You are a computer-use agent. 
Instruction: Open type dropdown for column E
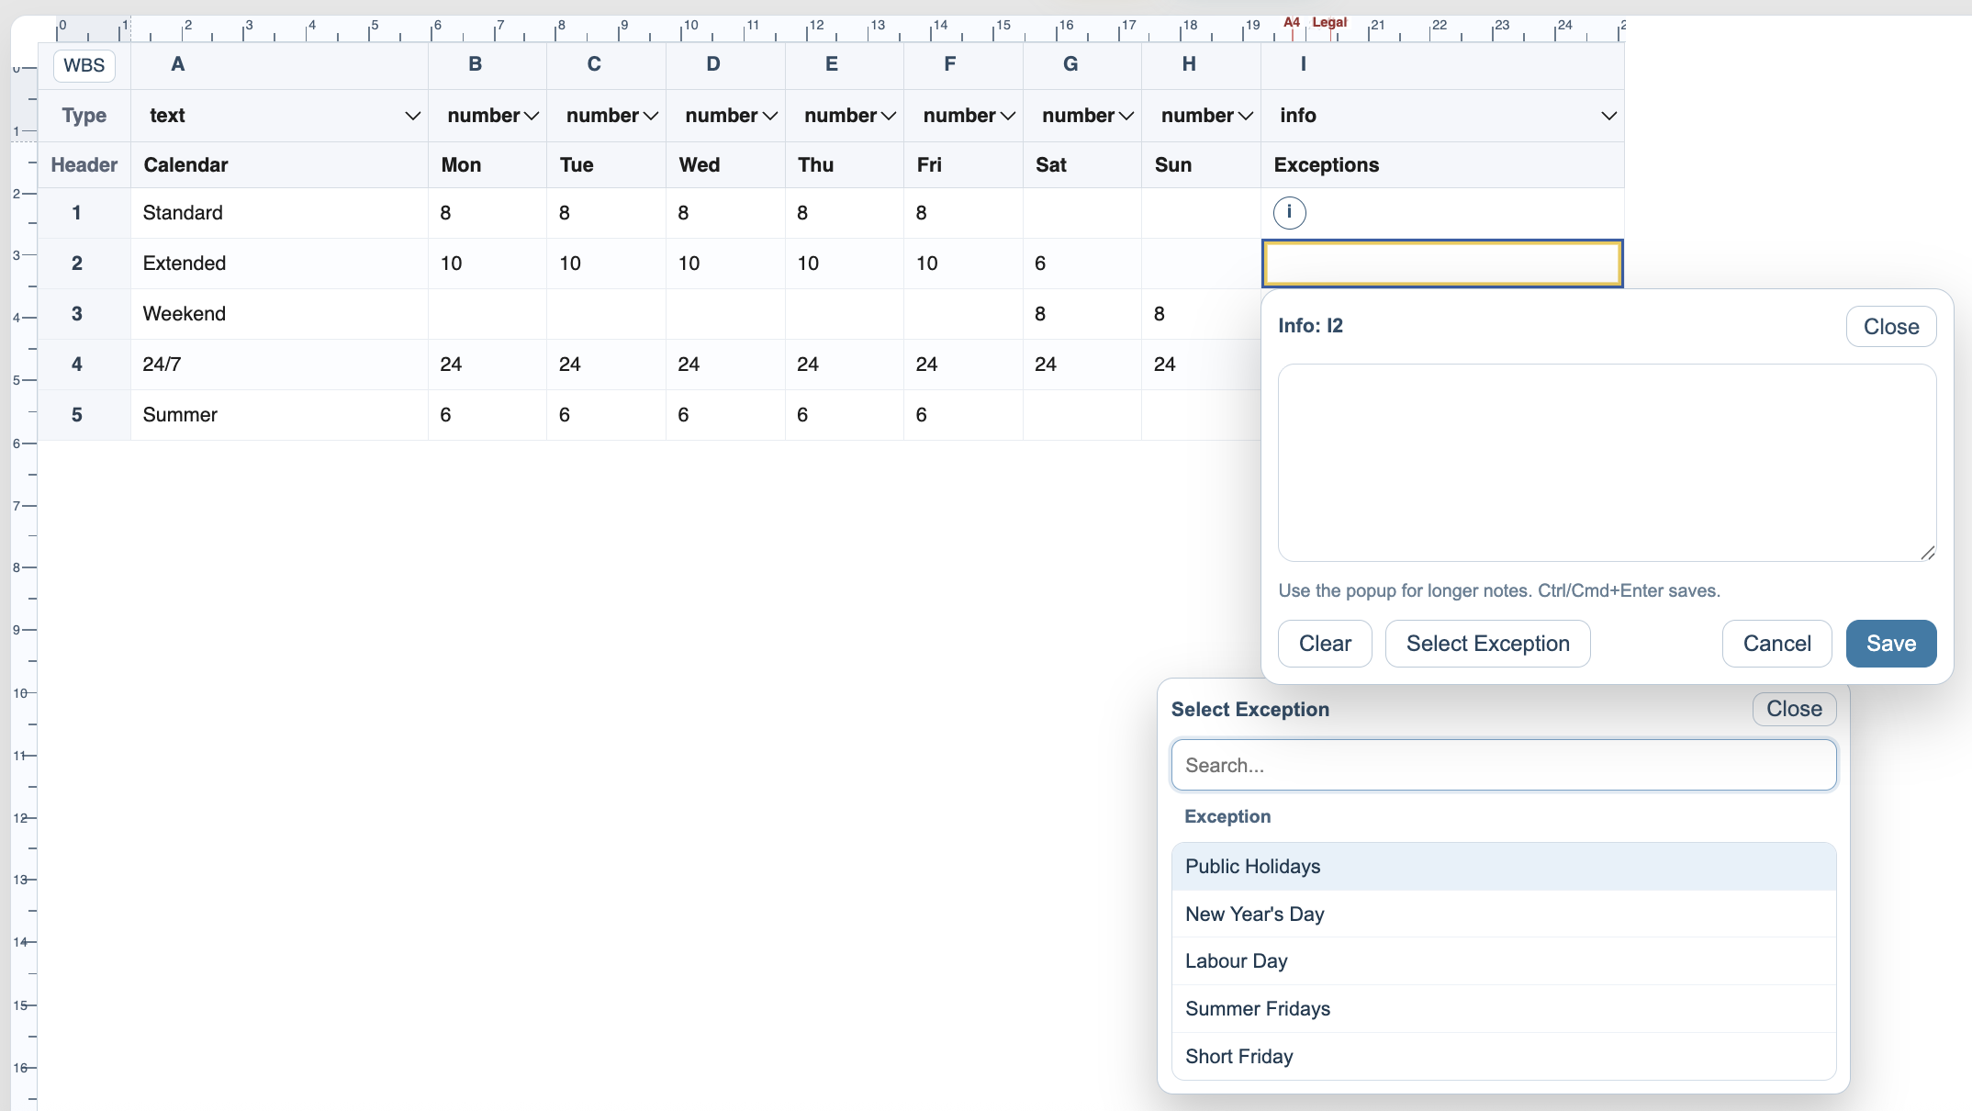[845, 116]
